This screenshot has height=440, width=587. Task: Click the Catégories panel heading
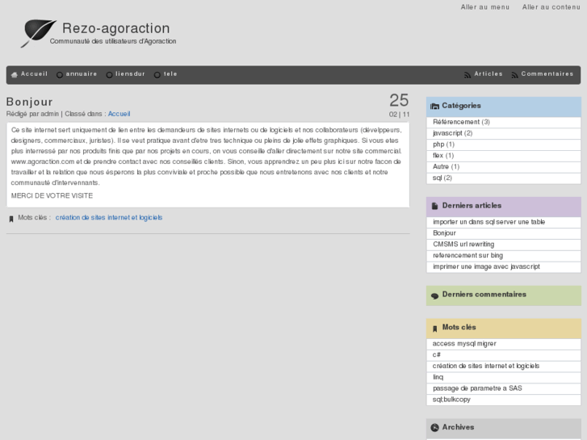point(461,106)
